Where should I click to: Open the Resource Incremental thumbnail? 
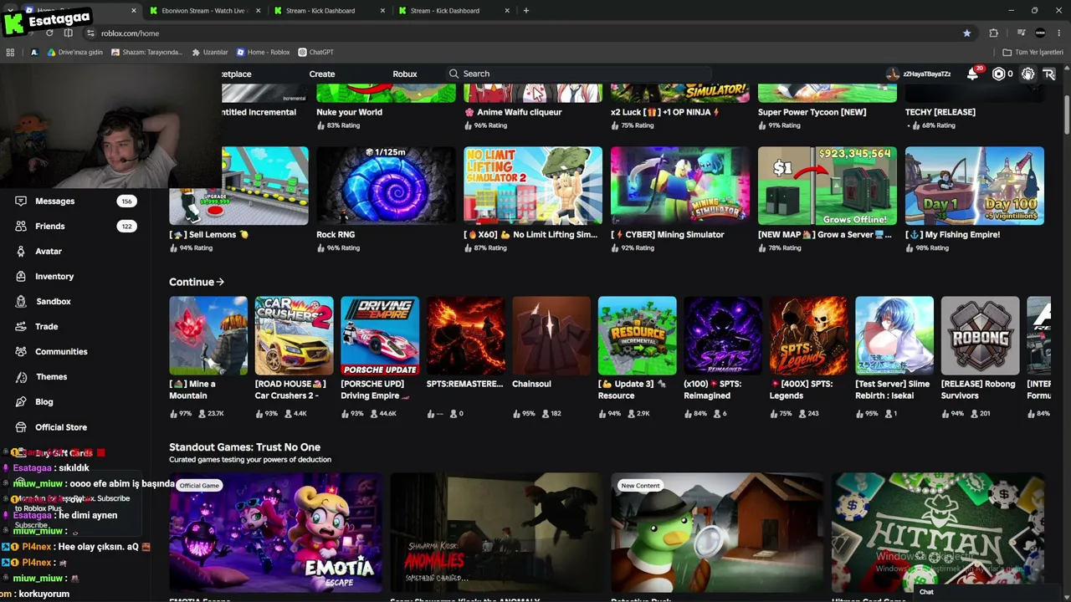[638, 335]
